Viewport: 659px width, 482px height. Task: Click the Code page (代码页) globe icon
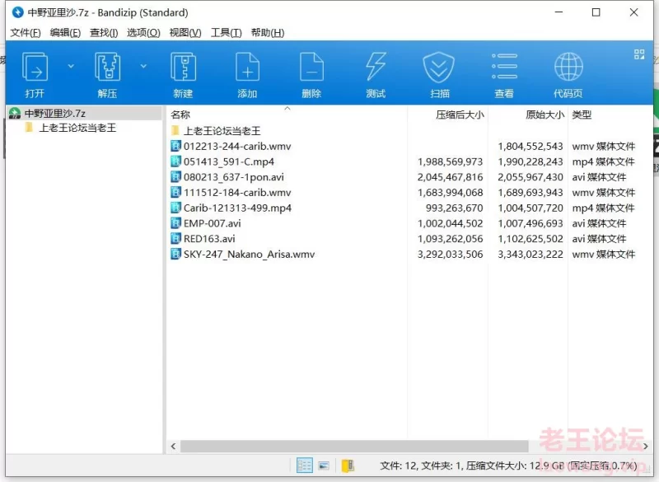[x=568, y=67]
